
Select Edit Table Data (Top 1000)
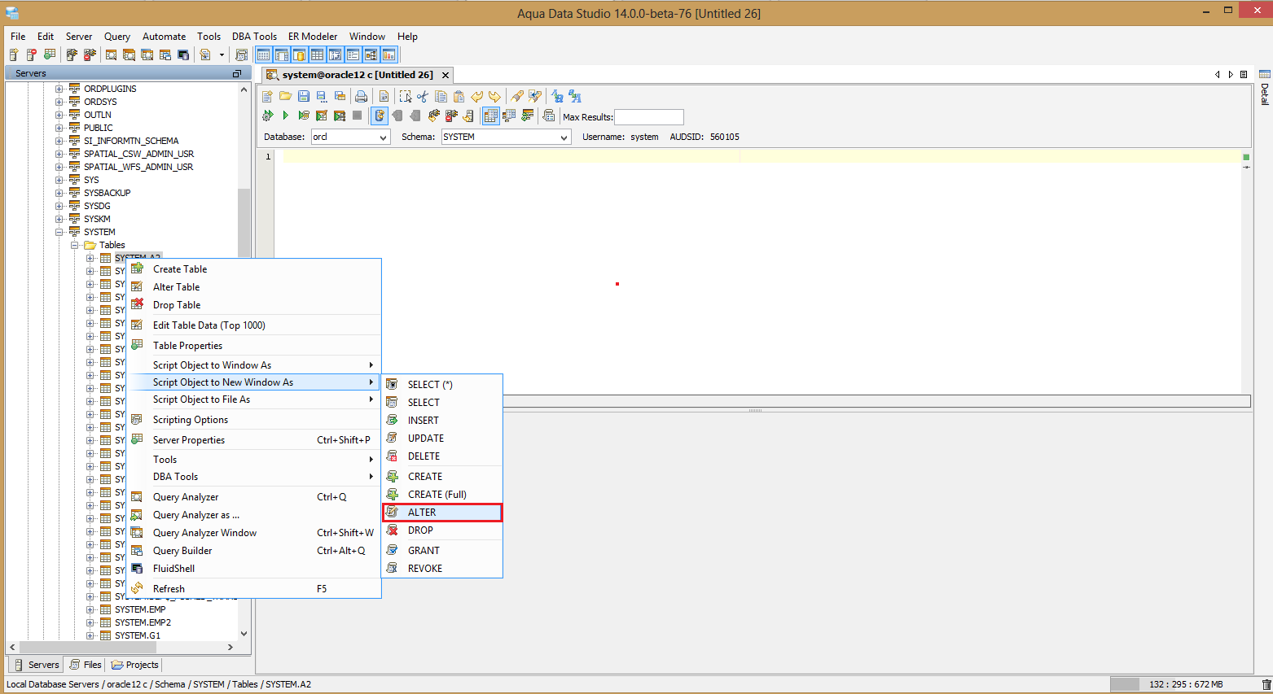click(x=253, y=325)
